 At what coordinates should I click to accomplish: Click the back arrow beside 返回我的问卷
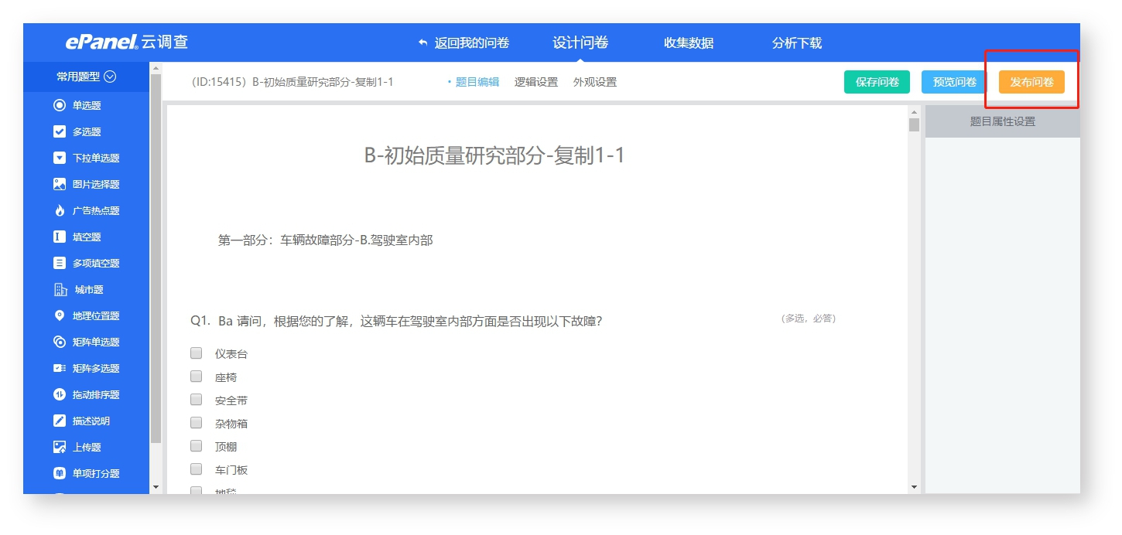[x=422, y=43]
